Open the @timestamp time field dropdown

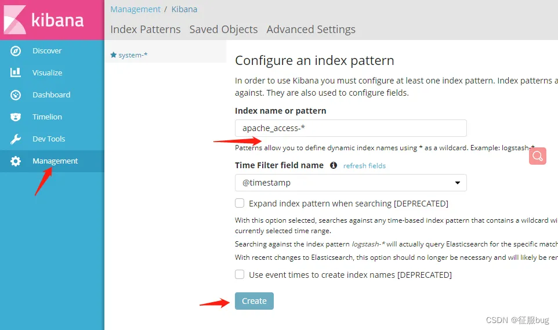click(350, 183)
